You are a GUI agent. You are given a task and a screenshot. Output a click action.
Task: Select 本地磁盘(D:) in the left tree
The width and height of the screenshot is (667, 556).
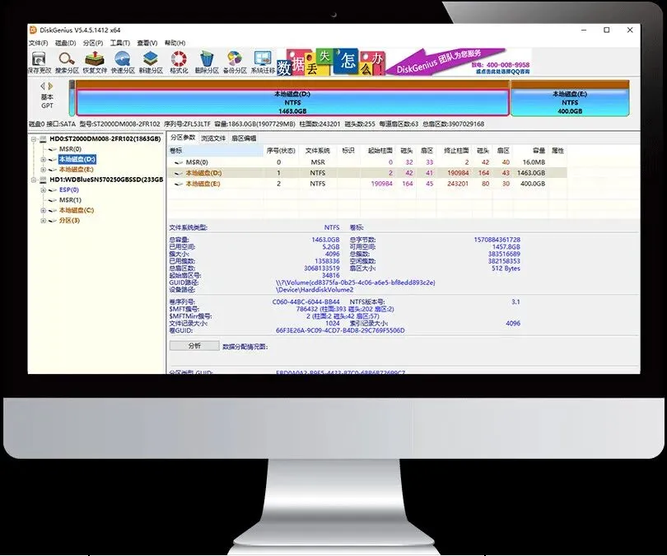(x=77, y=159)
